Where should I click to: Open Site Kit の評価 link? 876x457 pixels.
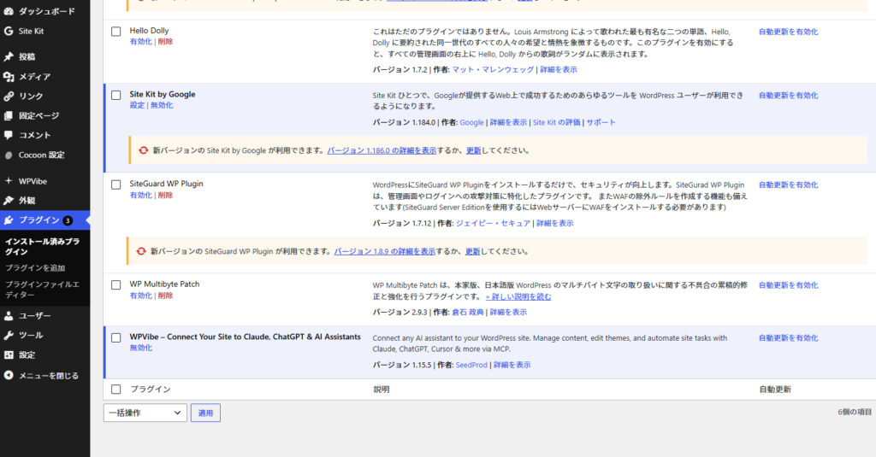[556, 122]
